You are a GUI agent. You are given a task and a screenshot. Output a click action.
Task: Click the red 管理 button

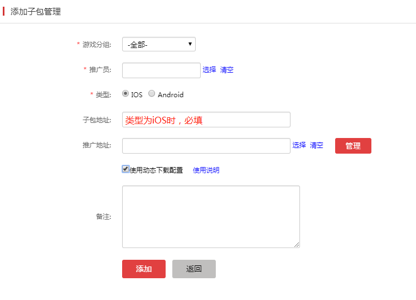[x=353, y=146]
